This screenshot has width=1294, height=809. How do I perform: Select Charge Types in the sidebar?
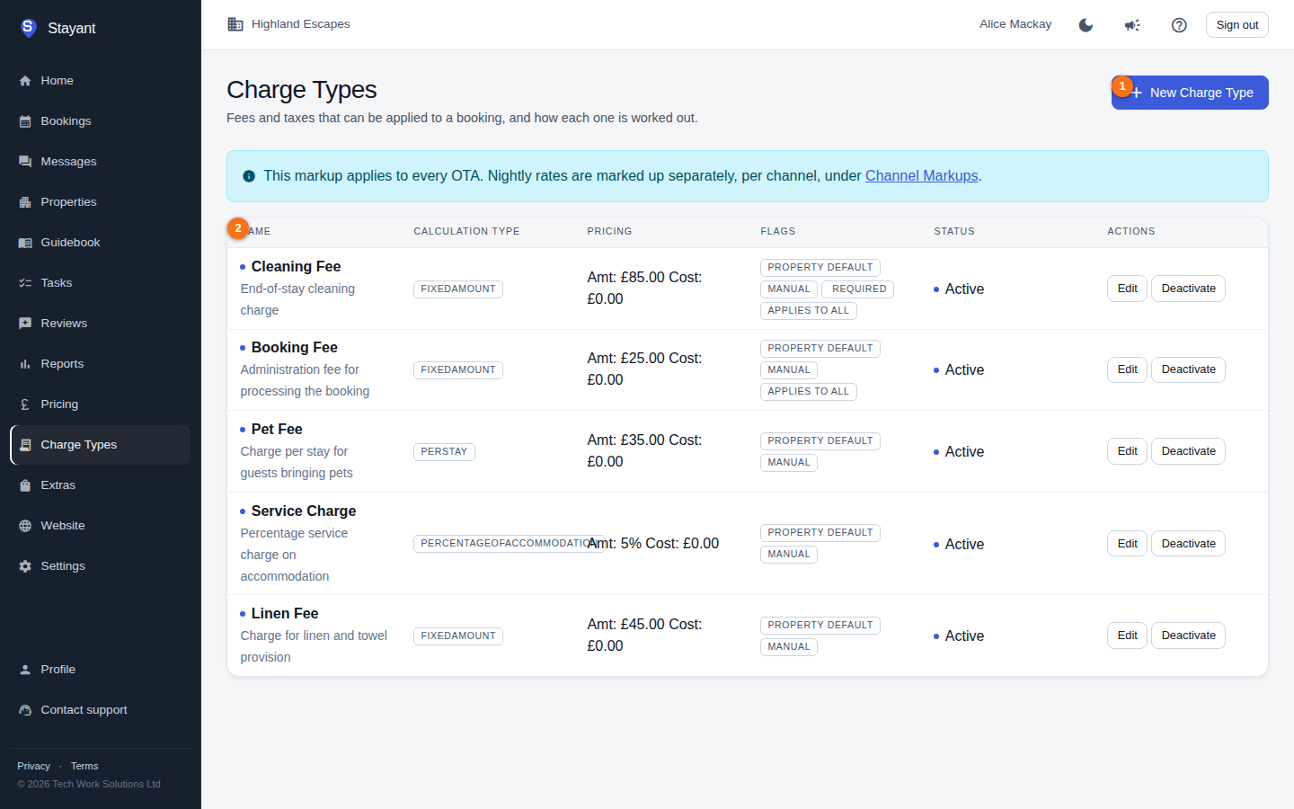[100, 445]
